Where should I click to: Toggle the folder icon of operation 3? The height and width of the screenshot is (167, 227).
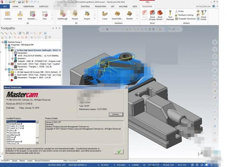pyautogui.click(x=12, y=72)
